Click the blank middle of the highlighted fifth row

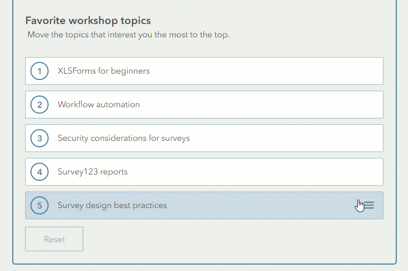pyautogui.click(x=256, y=205)
